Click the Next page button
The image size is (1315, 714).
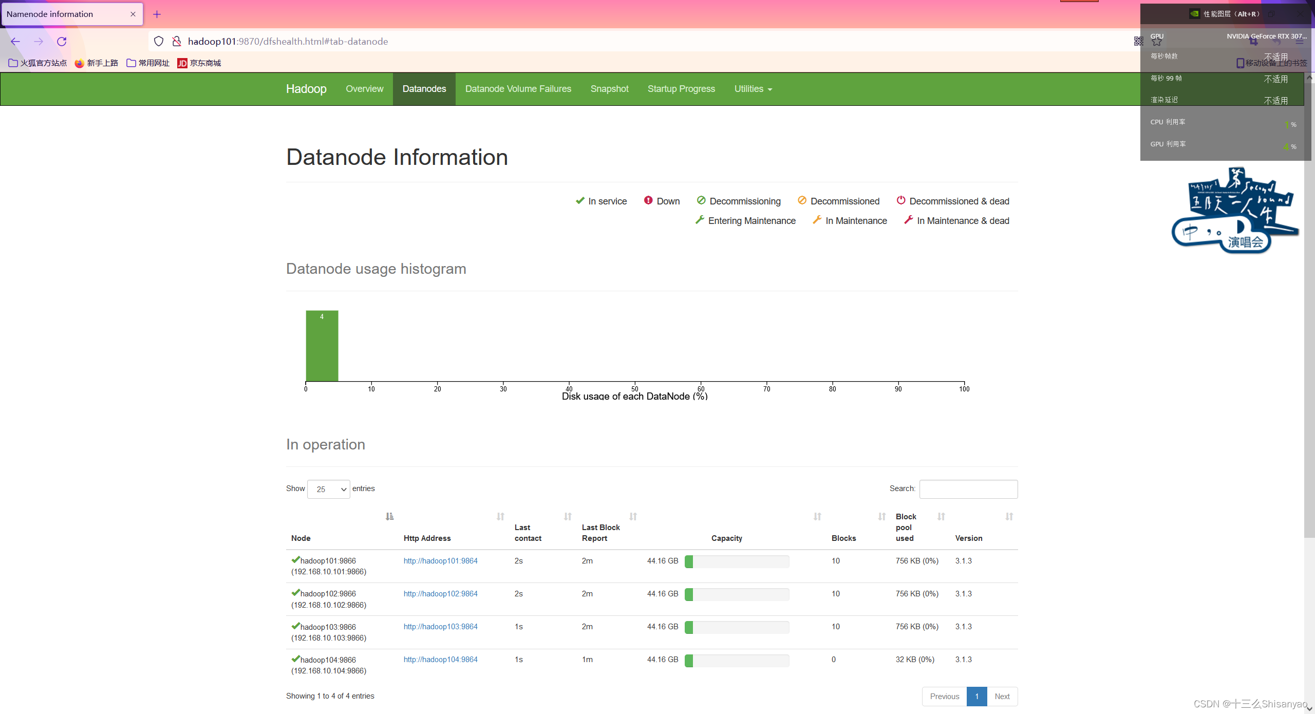[x=1002, y=696]
